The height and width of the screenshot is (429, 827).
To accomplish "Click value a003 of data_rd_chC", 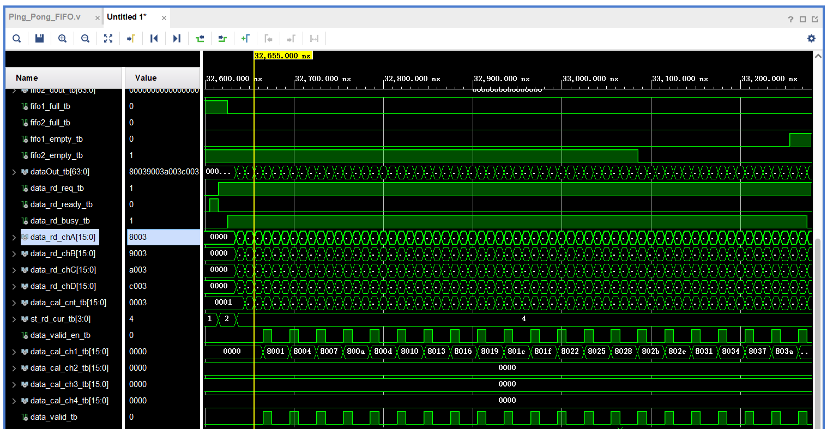I will 138,270.
